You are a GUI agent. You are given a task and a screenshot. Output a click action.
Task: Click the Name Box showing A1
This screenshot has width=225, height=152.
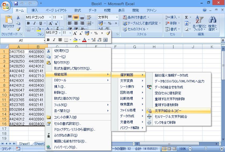(21, 40)
